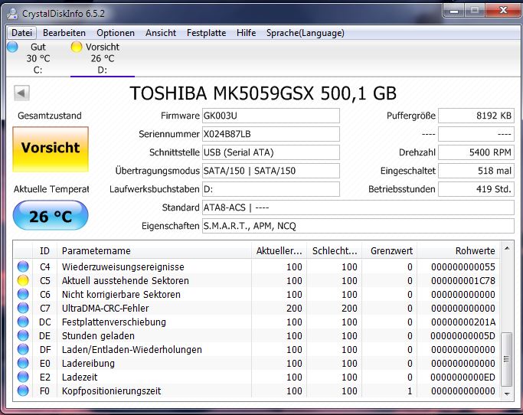This screenshot has width=523, height=415.
Task: Click the raw value 0000000000ED
Action: pyautogui.click(x=463, y=377)
